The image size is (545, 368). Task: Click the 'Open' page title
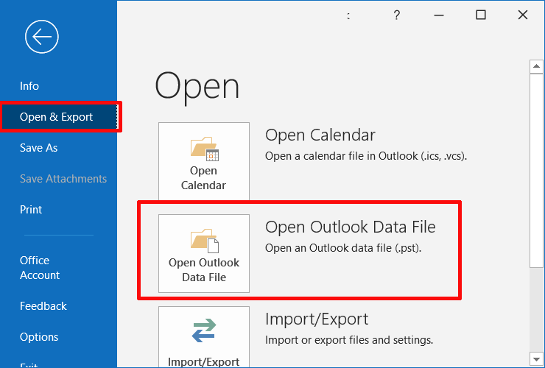click(197, 87)
